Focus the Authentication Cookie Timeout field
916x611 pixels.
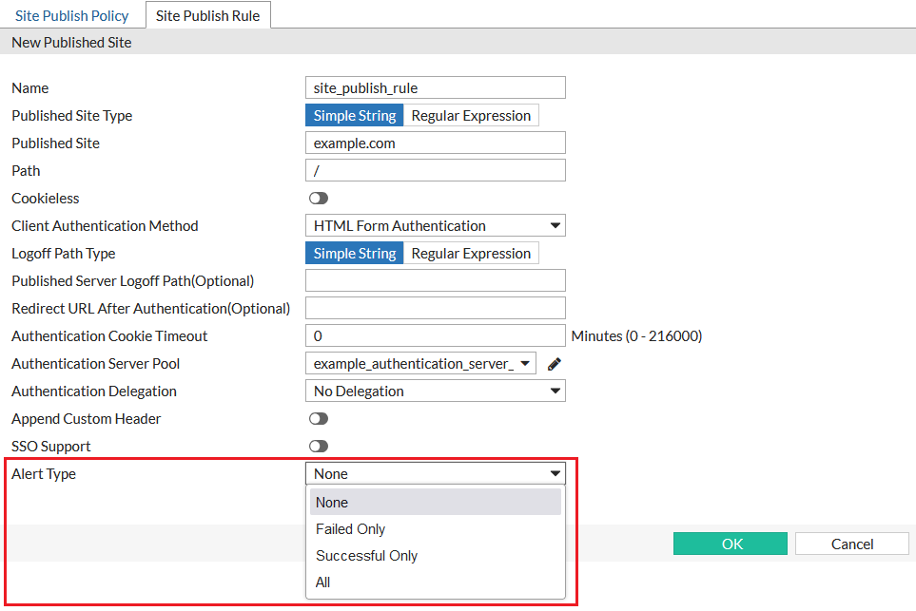coord(435,336)
